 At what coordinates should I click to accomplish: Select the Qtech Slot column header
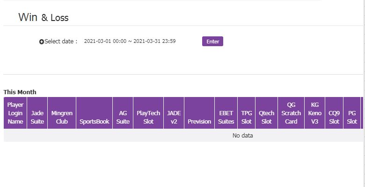point(267,117)
